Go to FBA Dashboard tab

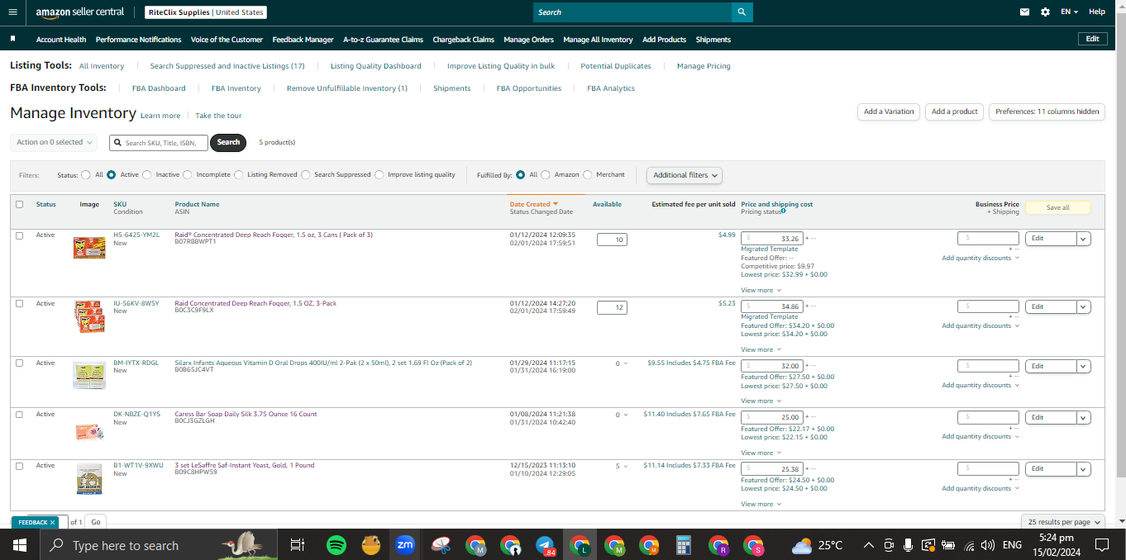coord(159,88)
